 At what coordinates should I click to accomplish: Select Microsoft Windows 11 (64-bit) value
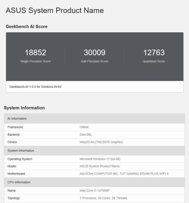tap(100, 159)
